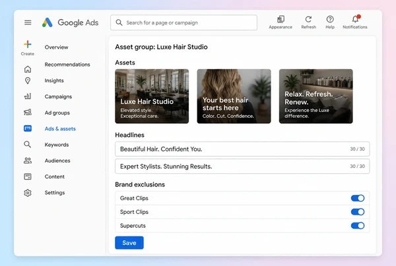
Task: Click the Refresh icon
Action: coord(308,19)
